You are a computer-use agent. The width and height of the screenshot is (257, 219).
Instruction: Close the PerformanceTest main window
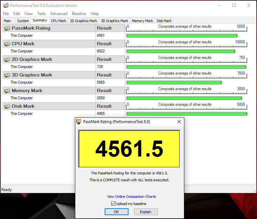[249, 6]
